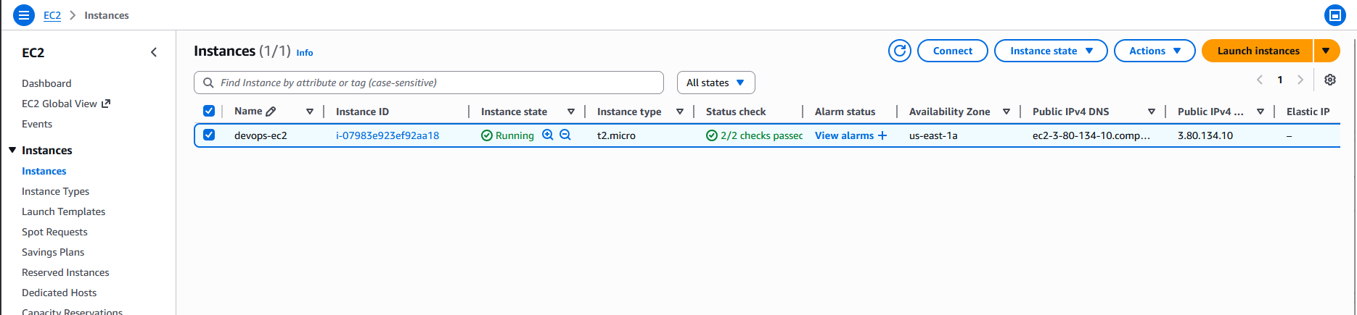Open the All states filter dropdown

point(716,83)
